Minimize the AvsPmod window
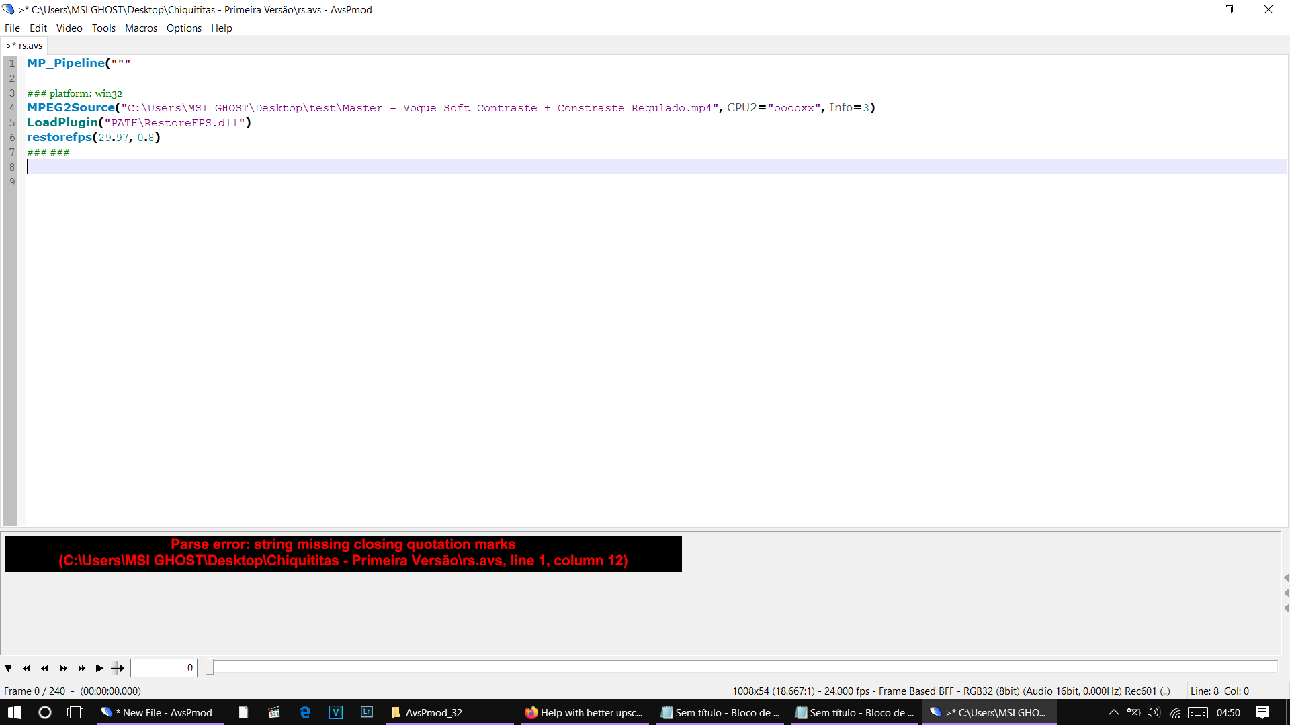Viewport: 1290px width, 725px height. point(1190,9)
